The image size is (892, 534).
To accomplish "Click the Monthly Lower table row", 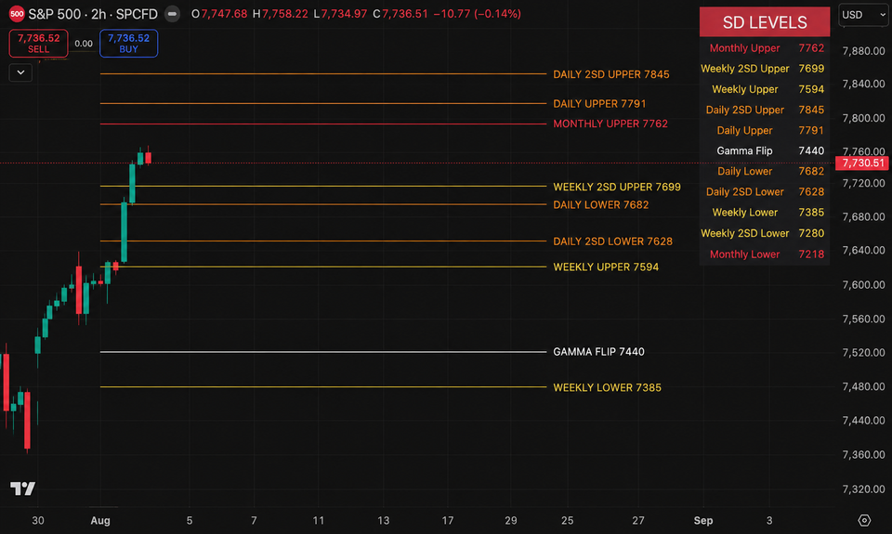I will point(765,254).
